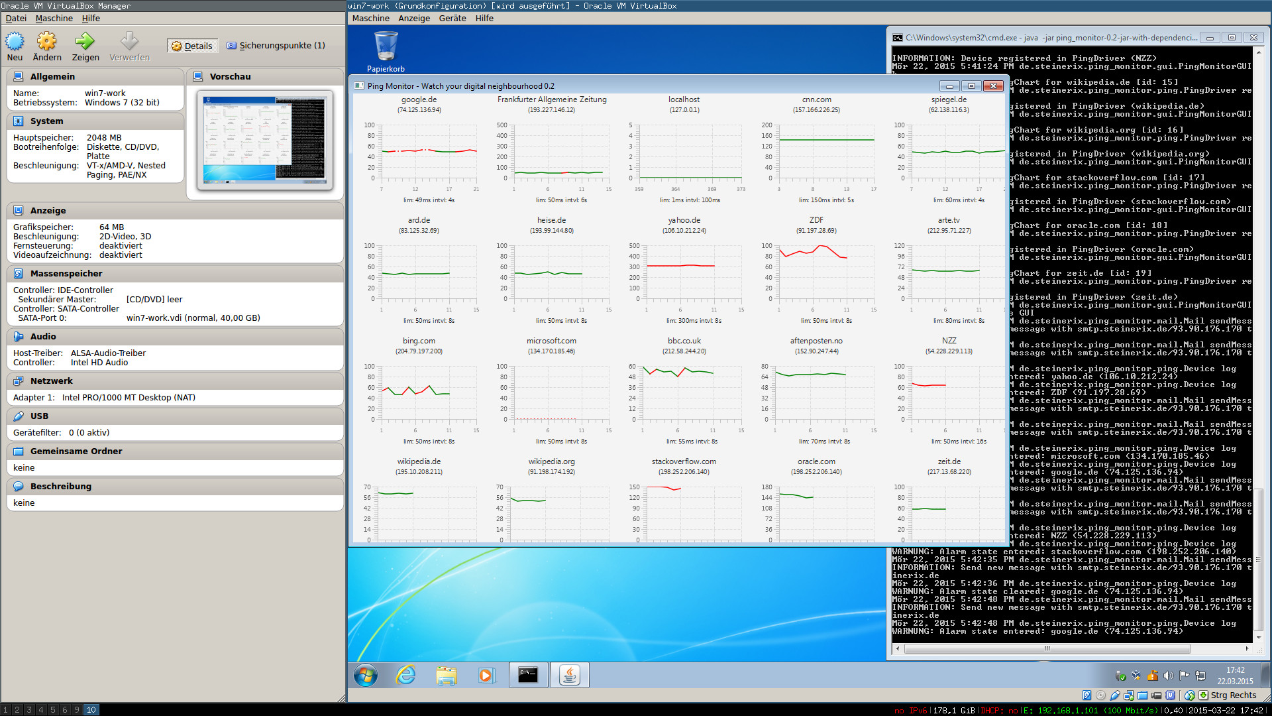The height and width of the screenshot is (716, 1272).
Task: Click the Windows Start orb button
Action: (365, 676)
